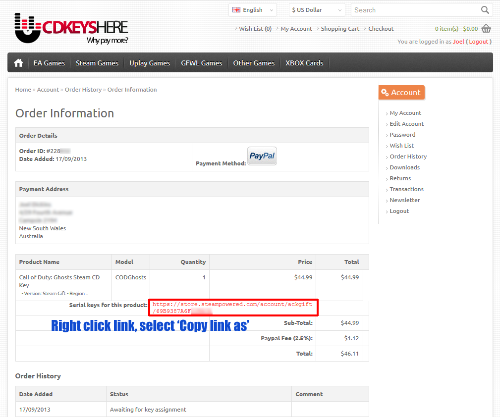Click the Date Added 17/09/2013 order detail

coord(53,159)
